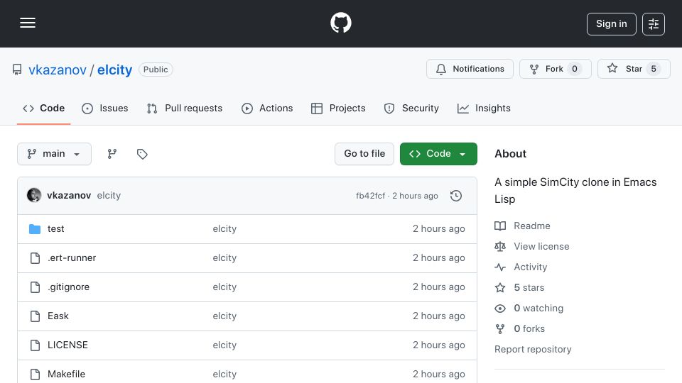This screenshot has width=682, height=383.
Task: Click Report repository link
Action: point(533,349)
